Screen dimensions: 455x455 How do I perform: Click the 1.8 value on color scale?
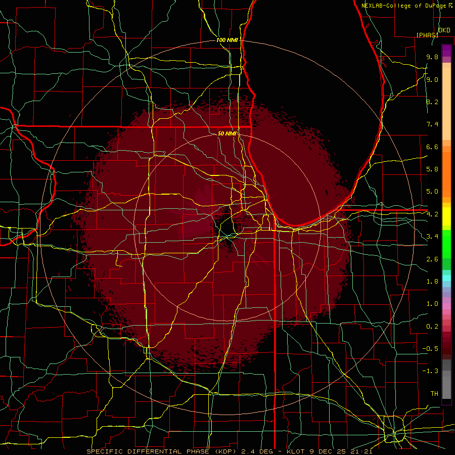point(432,282)
